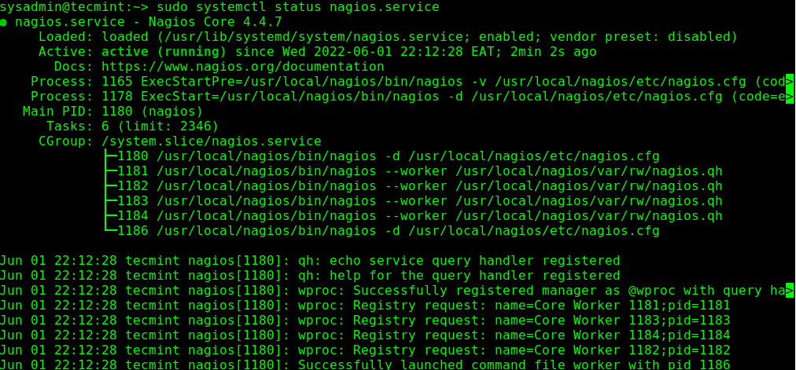Click the command 'sudo systemctl status nagios.service'
796x370 pixels.
[298, 7]
